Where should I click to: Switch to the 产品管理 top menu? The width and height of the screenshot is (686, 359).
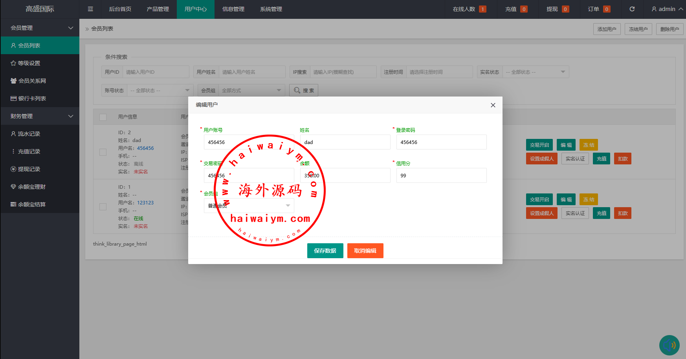click(158, 9)
